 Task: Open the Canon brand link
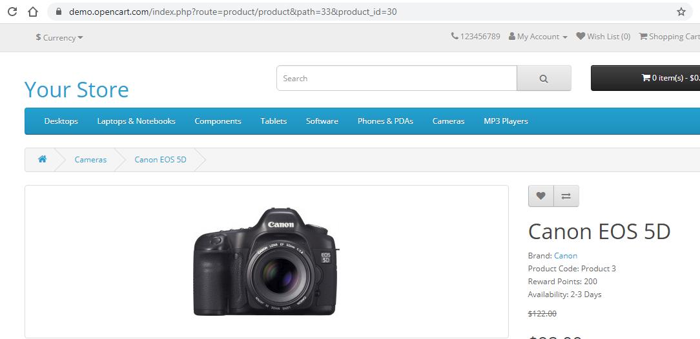(566, 256)
